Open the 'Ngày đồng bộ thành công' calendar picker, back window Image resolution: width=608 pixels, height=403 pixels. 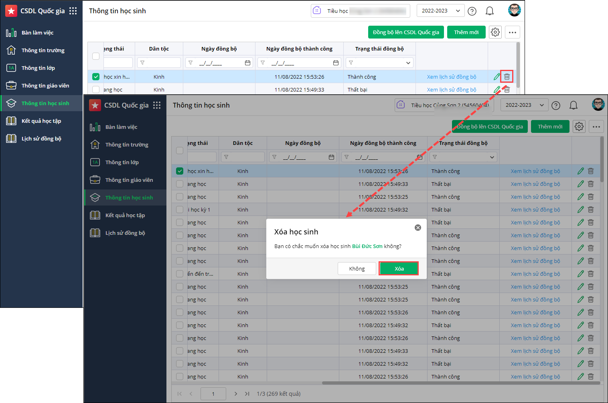click(x=336, y=63)
